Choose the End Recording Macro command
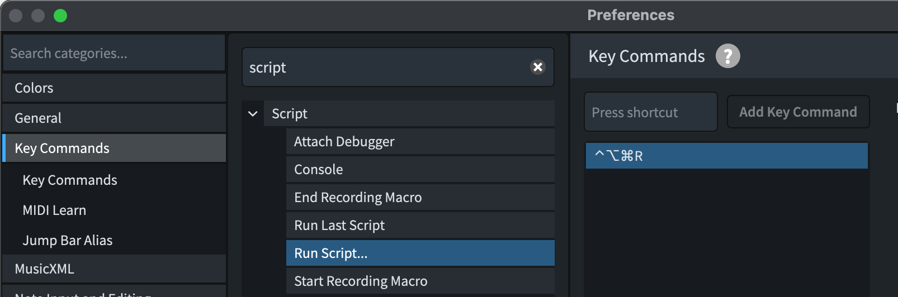The width and height of the screenshot is (898, 297). [x=419, y=198]
